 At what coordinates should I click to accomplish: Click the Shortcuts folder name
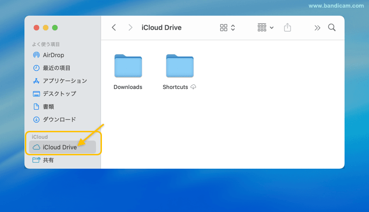click(x=175, y=87)
